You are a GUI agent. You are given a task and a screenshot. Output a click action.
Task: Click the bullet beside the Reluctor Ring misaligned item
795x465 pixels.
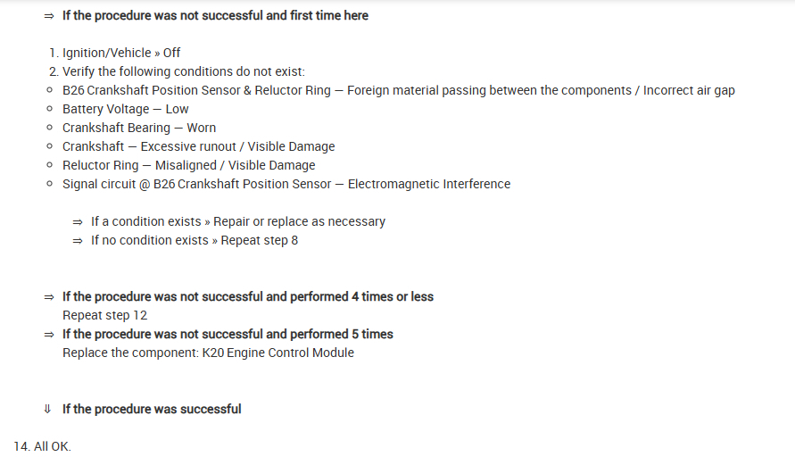(x=49, y=166)
